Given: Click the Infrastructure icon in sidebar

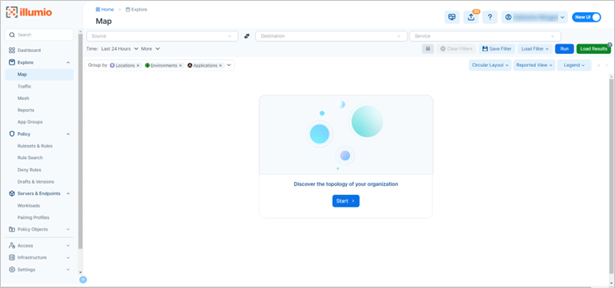Looking at the screenshot, I should [x=12, y=257].
